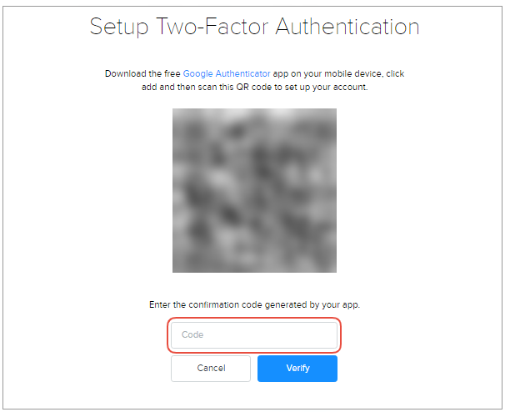Viewport: 505px width, 412px height.
Task: Follow the blue Google Authenticator hyperlink
Action: [227, 73]
